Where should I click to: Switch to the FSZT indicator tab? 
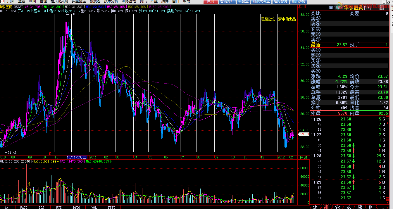tap(111, 207)
